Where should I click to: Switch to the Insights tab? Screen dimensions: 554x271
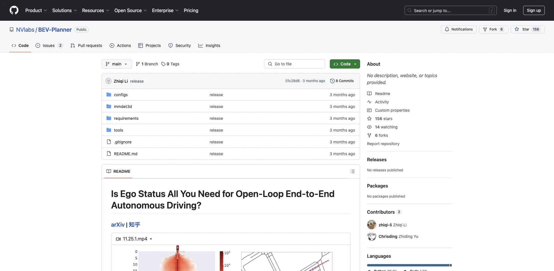point(209,46)
